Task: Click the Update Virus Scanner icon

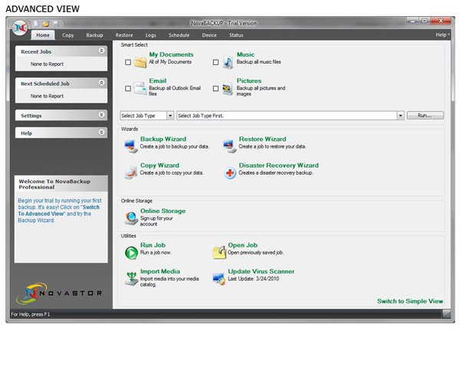Action: pyautogui.click(x=219, y=279)
